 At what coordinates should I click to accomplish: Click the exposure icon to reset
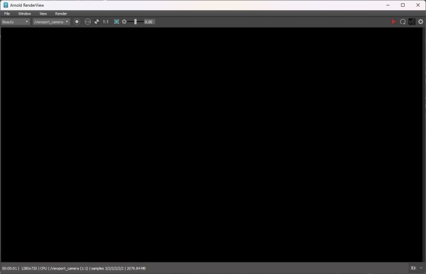124,22
